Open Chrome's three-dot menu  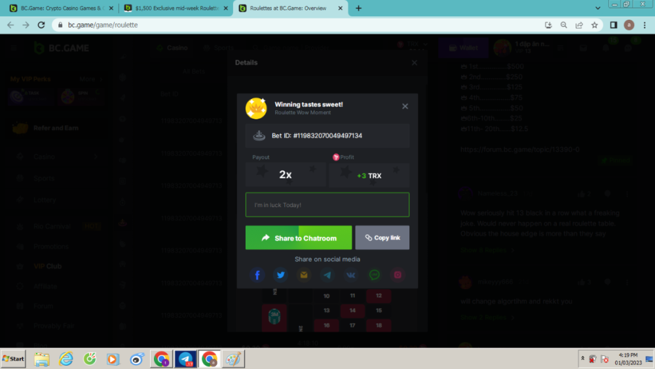[645, 25]
